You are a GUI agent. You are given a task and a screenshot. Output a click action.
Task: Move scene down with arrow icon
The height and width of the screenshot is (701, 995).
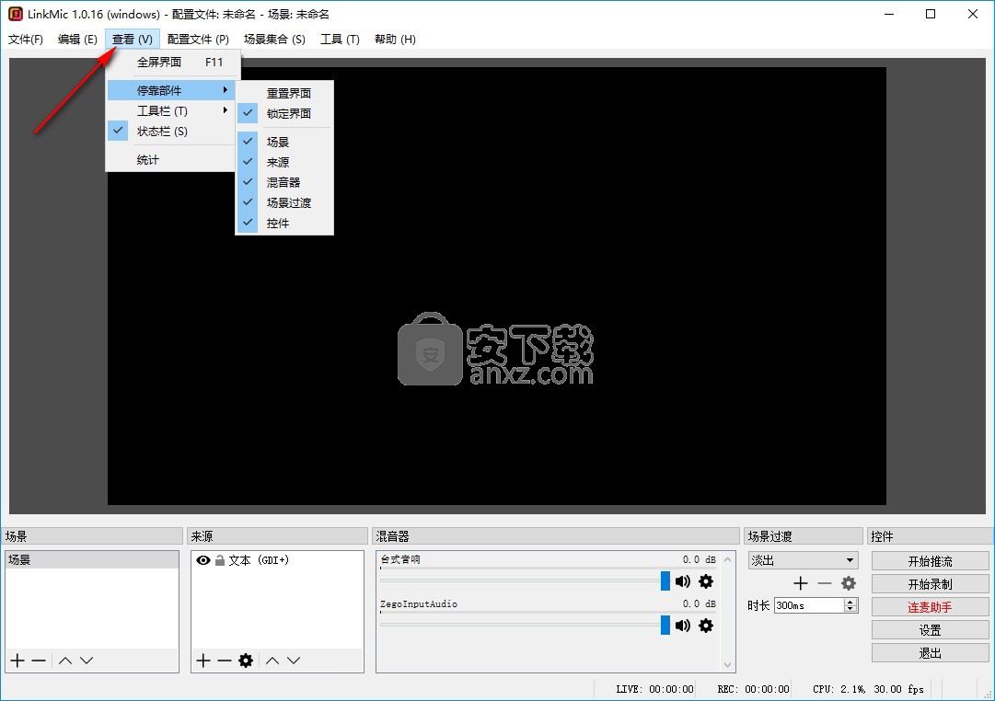(87, 661)
